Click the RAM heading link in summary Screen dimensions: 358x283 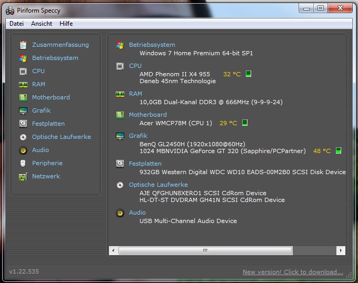point(135,94)
